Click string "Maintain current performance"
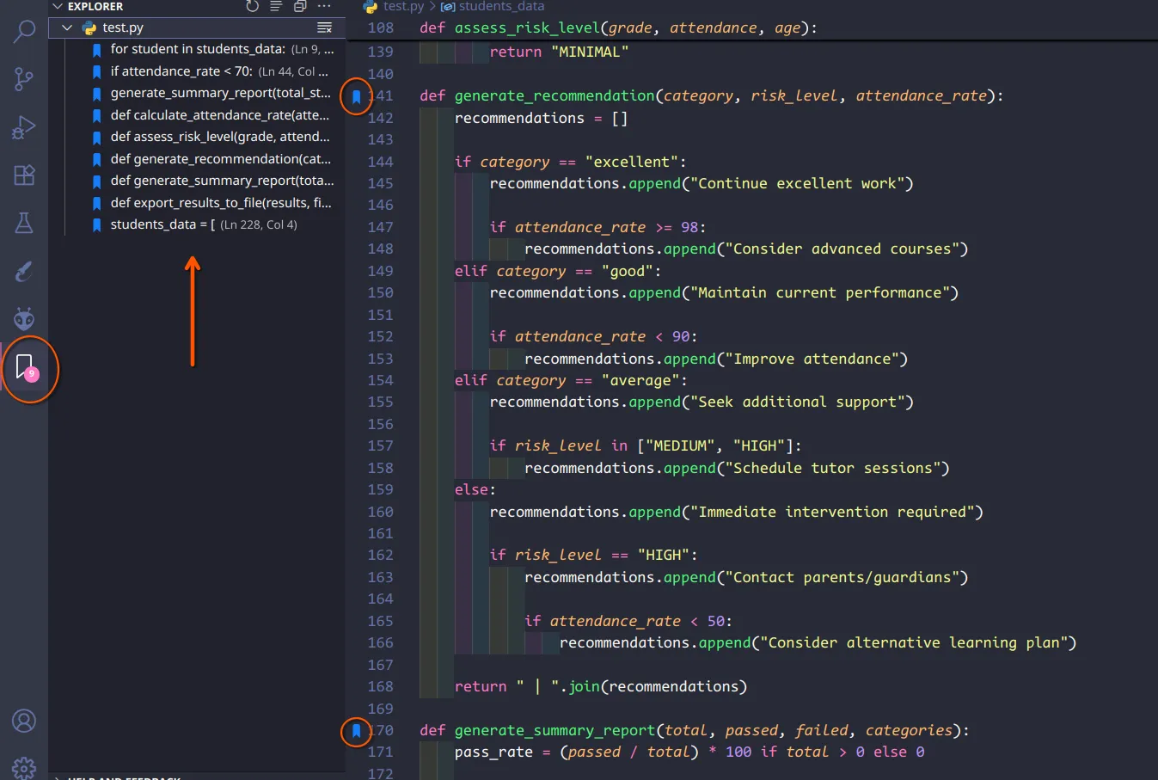1158x780 pixels. coord(819,293)
